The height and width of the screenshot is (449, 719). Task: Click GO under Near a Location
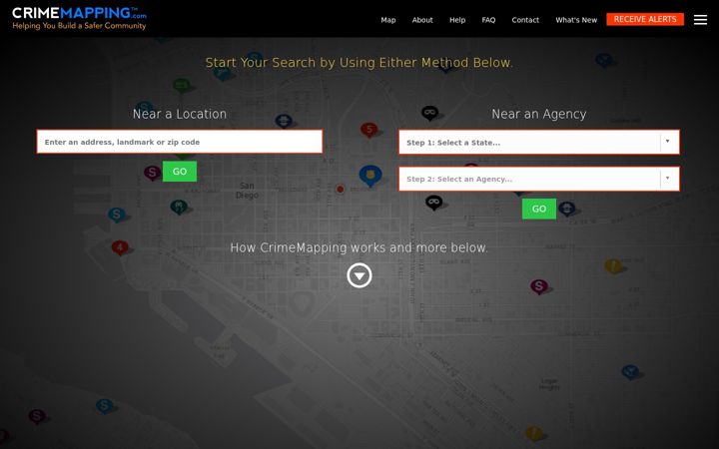tap(180, 172)
